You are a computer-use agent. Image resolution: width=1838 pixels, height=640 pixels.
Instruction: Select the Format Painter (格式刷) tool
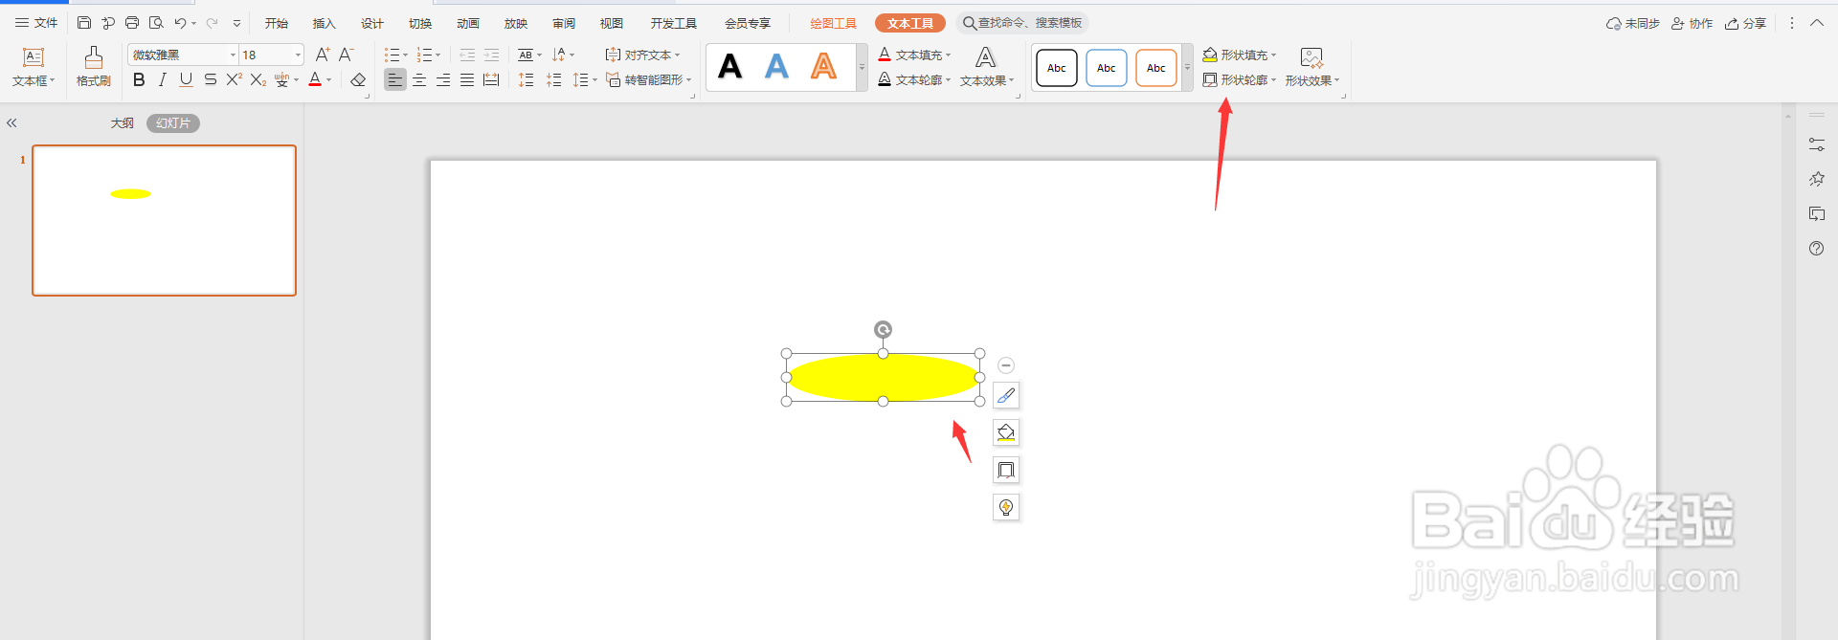click(94, 67)
